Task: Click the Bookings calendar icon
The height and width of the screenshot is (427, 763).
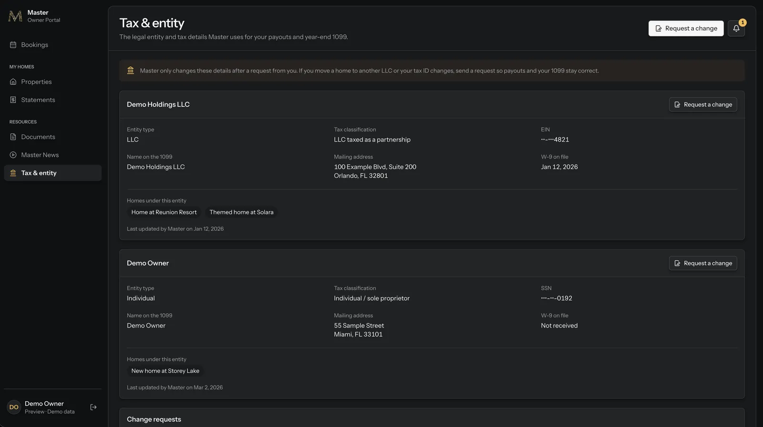Action: (13, 45)
